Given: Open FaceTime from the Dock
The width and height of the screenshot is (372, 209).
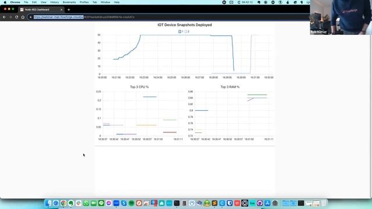Looking at the screenshot, I should point(94,203).
